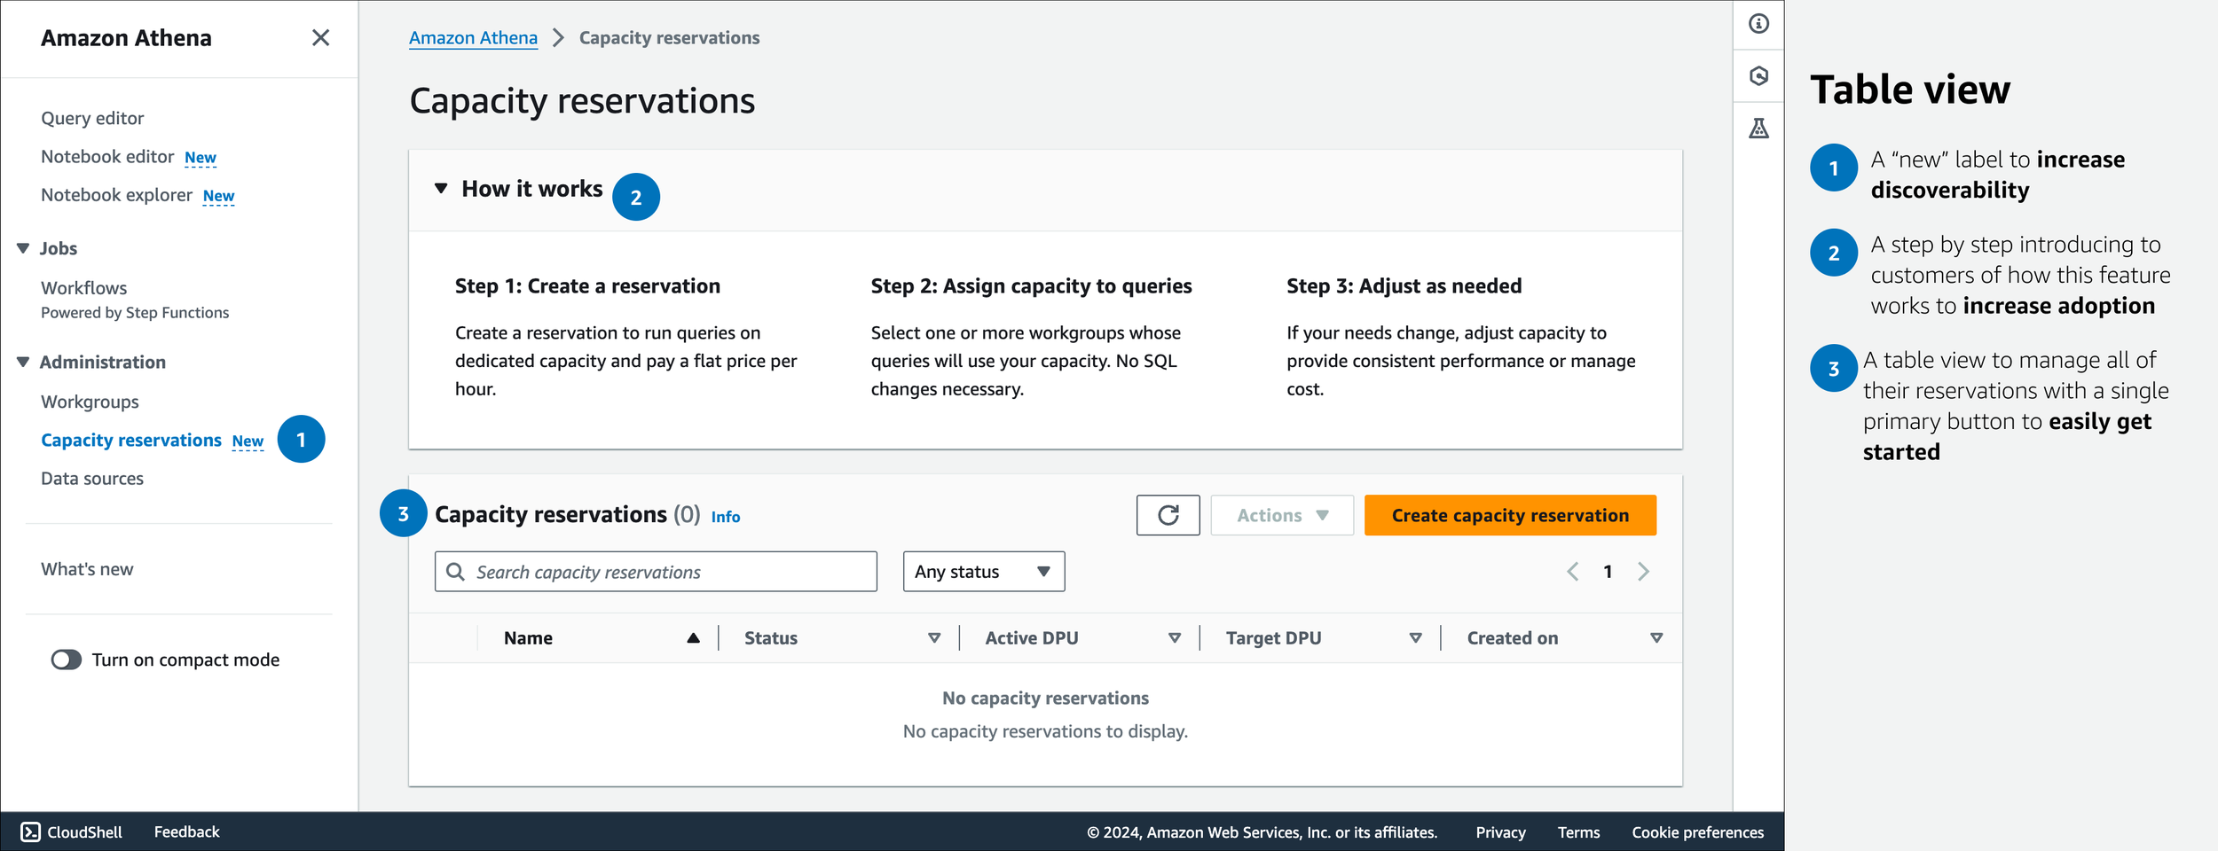
Task: Open Privacy link in footer
Action: pos(1500,832)
